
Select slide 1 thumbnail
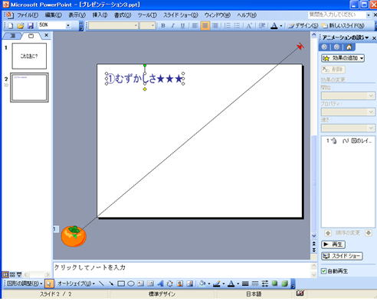click(x=29, y=56)
